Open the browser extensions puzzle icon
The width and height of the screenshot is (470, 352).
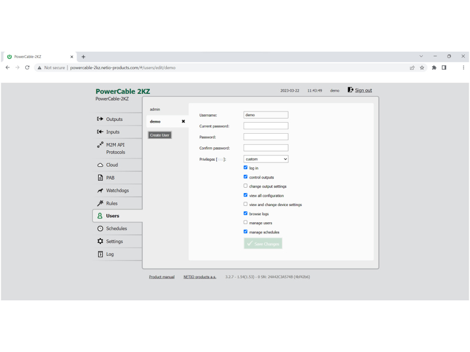click(x=434, y=67)
